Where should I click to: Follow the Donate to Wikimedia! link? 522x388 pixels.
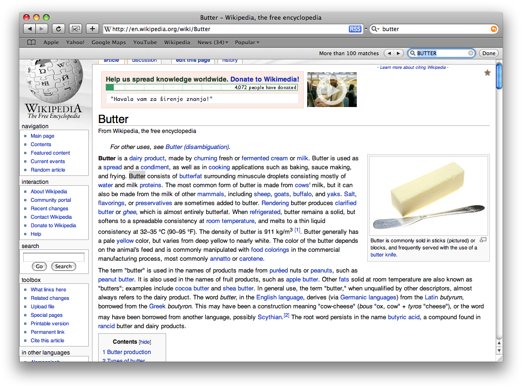pos(265,79)
